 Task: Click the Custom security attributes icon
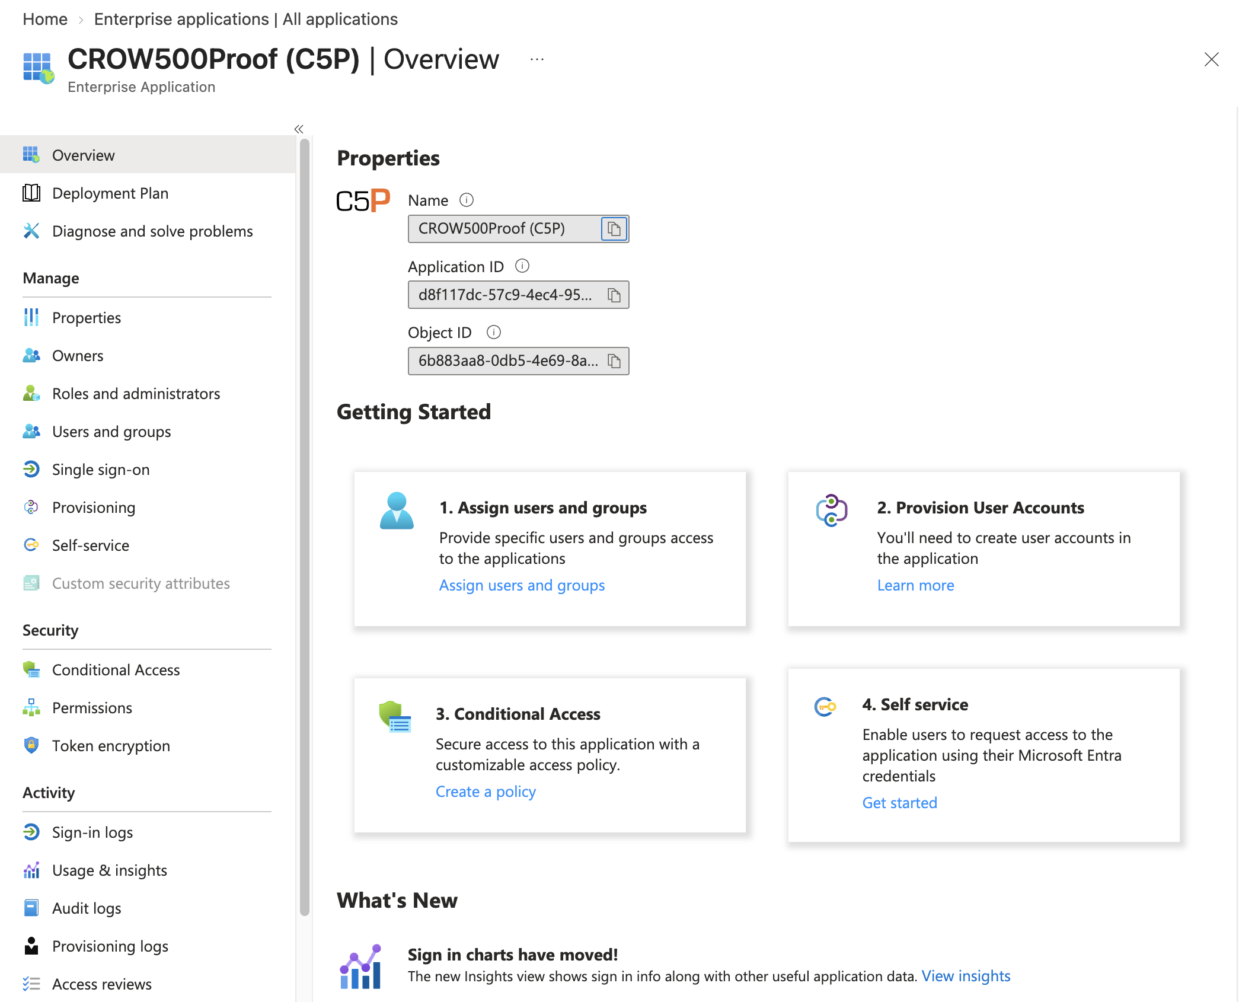click(31, 583)
